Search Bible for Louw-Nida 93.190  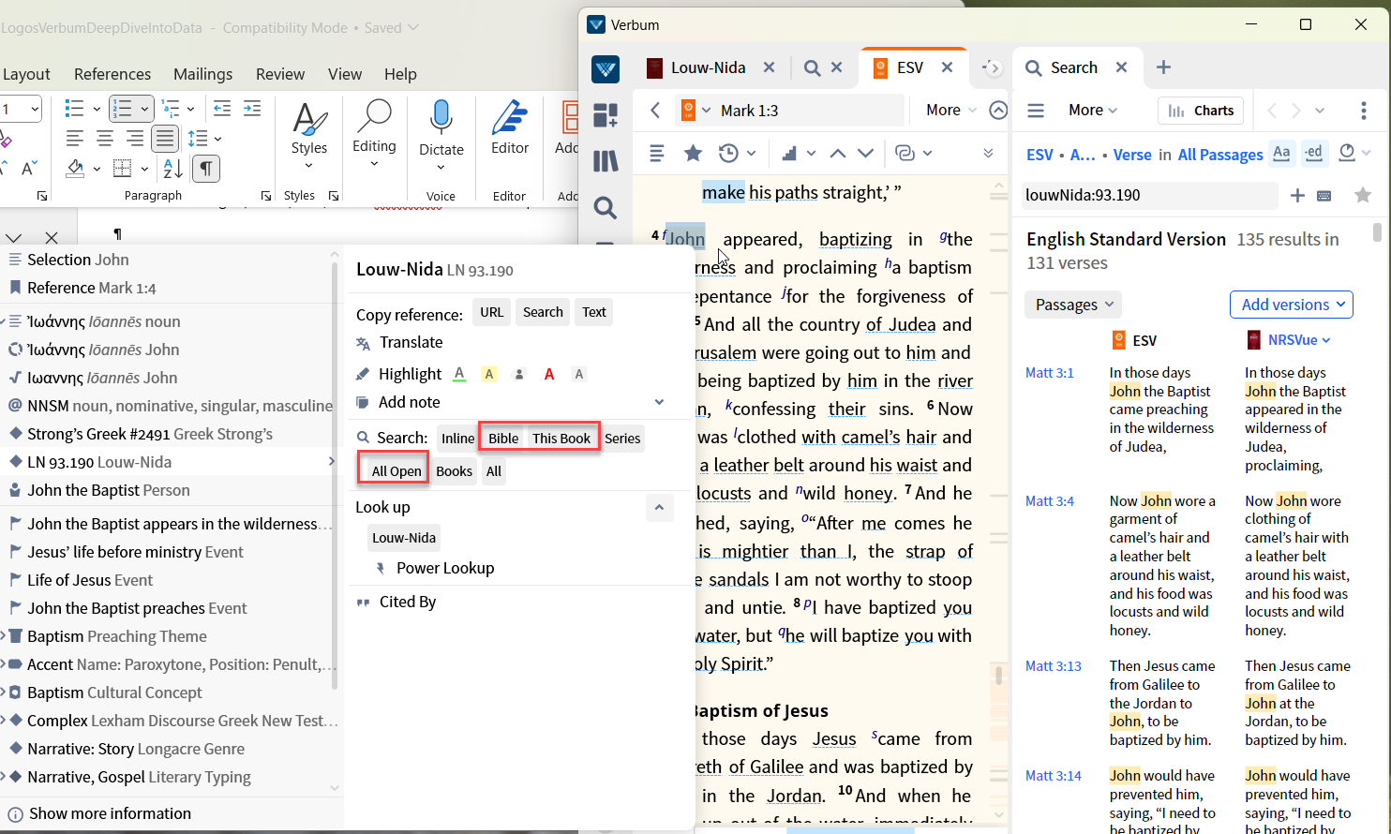point(503,439)
